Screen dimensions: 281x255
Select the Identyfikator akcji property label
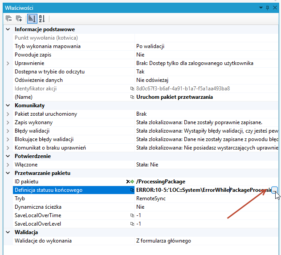point(36,89)
